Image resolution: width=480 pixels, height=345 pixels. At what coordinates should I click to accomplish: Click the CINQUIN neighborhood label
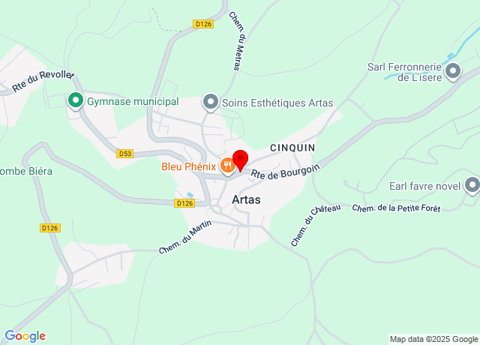point(292,148)
